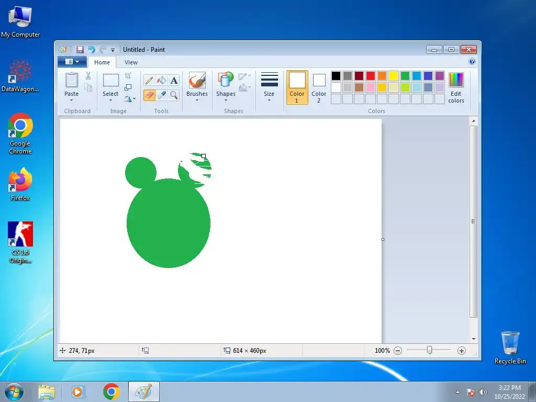This screenshot has height=402, width=536.
Task: Expand the Shapes gallery dropdown
Action: coord(226,100)
